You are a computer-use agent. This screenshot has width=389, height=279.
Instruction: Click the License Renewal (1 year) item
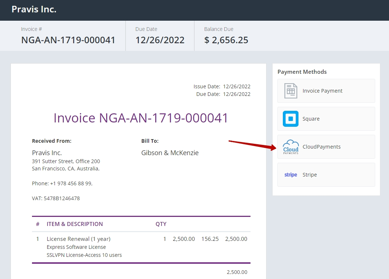[79, 239]
